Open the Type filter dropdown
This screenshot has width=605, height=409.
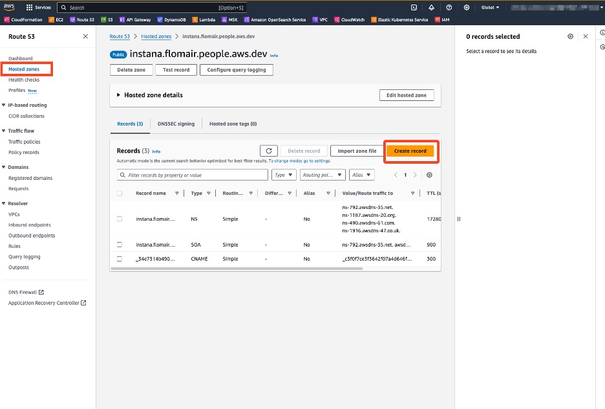click(284, 175)
